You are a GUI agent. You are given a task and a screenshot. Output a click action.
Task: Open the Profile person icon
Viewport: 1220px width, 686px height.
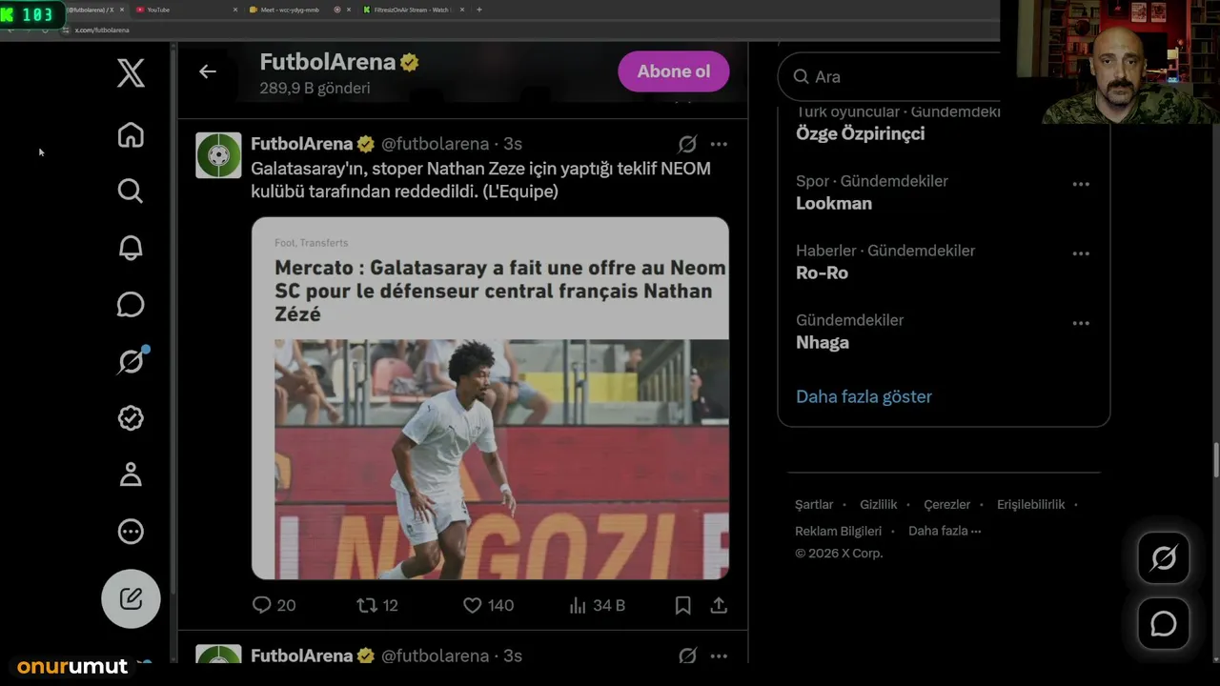pyautogui.click(x=131, y=474)
